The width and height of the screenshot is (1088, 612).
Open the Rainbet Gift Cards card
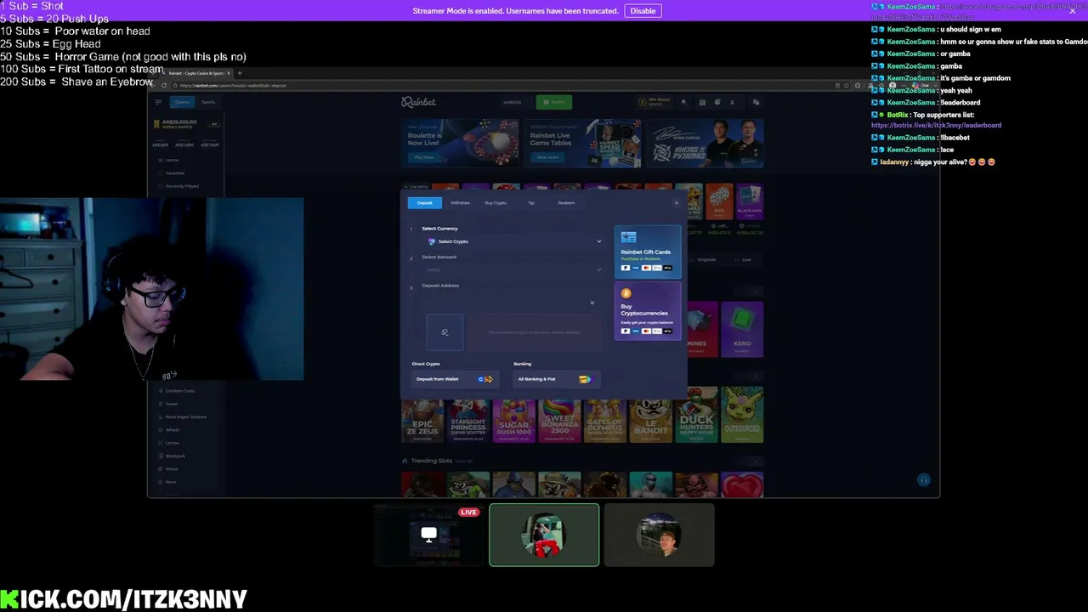(648, 252)
